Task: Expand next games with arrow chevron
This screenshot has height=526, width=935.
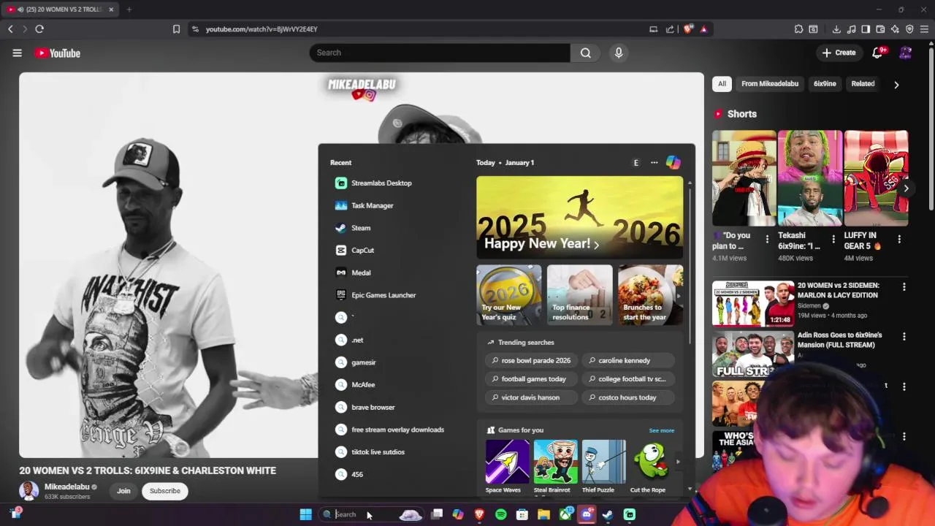Action: coord(678,462)
